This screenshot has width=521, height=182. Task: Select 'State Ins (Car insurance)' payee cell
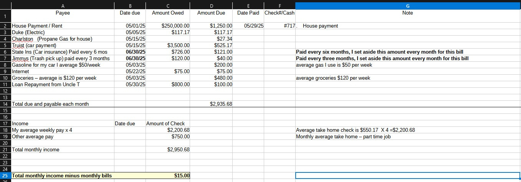[63, 52]
